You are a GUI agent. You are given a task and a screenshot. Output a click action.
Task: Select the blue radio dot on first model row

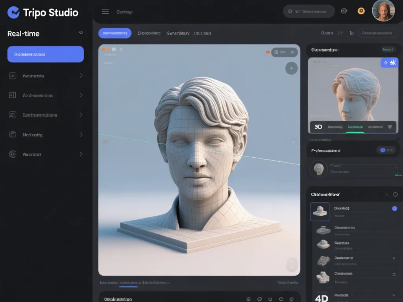[x=395, y=208]
